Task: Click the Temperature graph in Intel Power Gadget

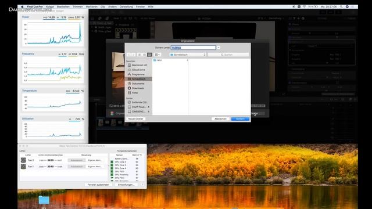Action: [x=53, y=102]
